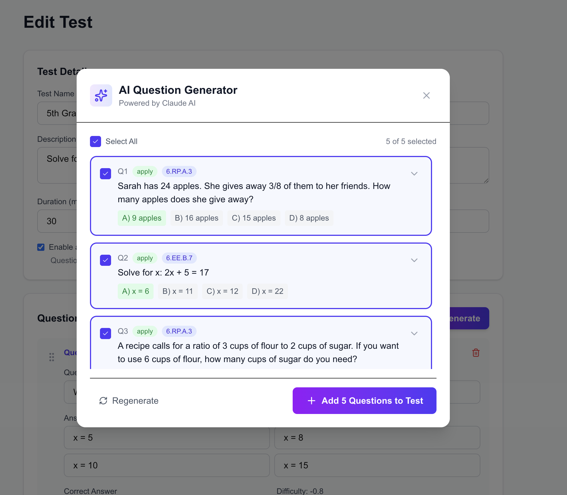The image size is (567, 495).
Task: Delete question using the red trash icon
Action: click(476, 353)
